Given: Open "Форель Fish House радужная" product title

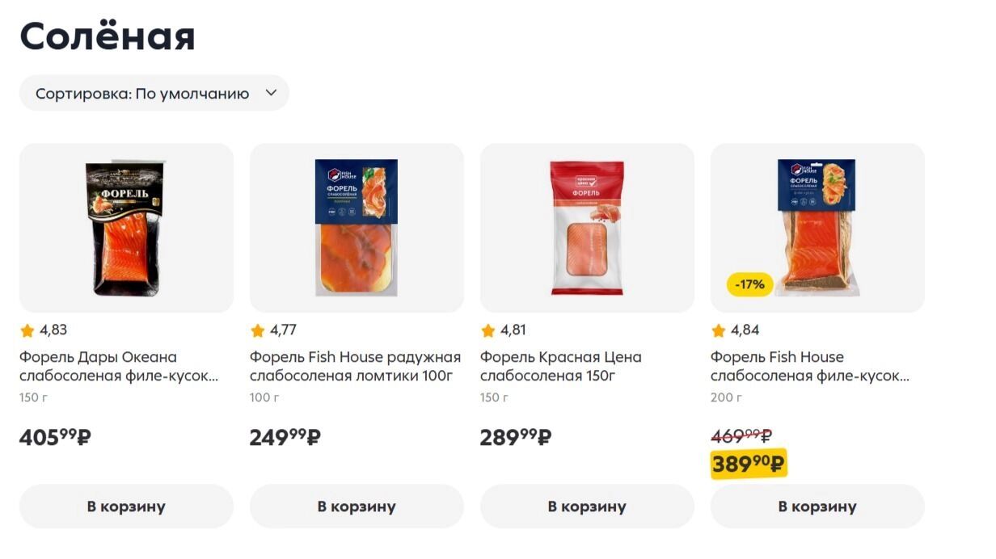Looking at the screenshot, I should coord(355,367).
